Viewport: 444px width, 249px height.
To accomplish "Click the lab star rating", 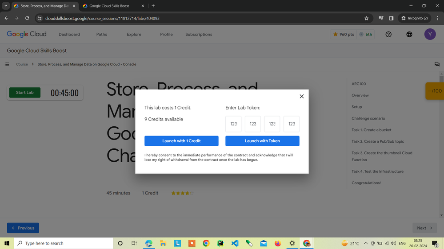I will click(182, 193).
